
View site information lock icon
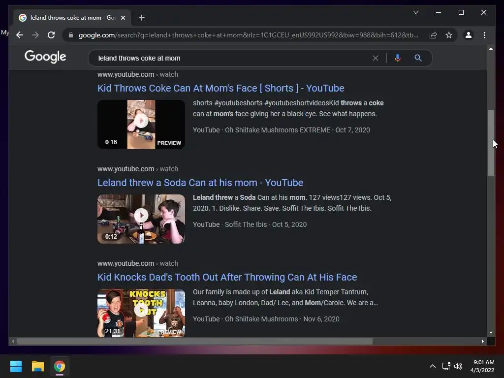(x=71, y=35)
